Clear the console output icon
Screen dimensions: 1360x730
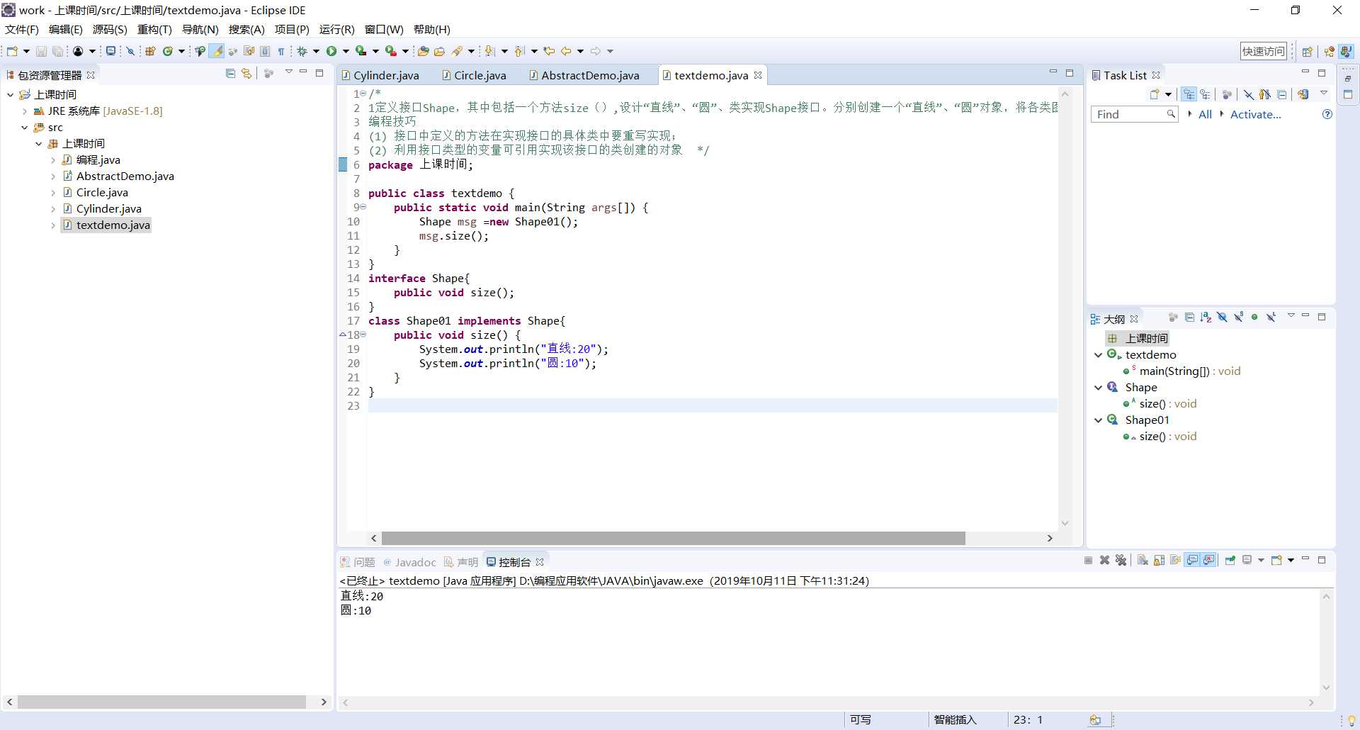(x=1143, y=561)
